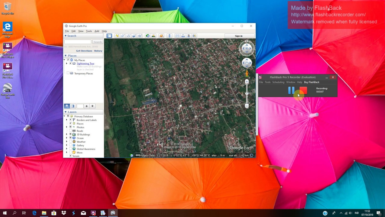Click the Email envelope icon
385x217 pixels.
point(177,36)
